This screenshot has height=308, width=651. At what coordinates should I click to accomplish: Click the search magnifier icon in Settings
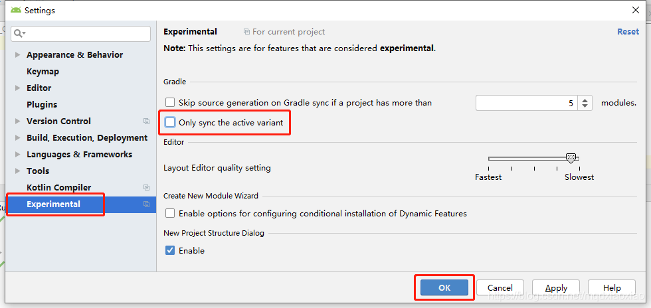tap(19, 33)
